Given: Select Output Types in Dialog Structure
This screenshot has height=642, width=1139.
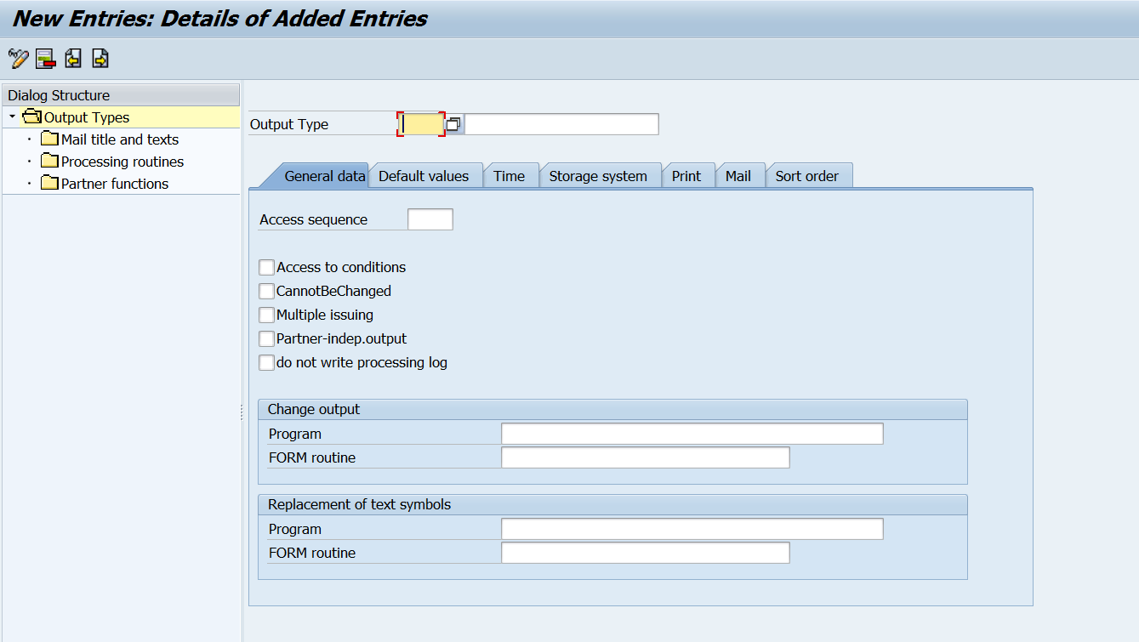Looking at the screenshot, I should (87, 117).
